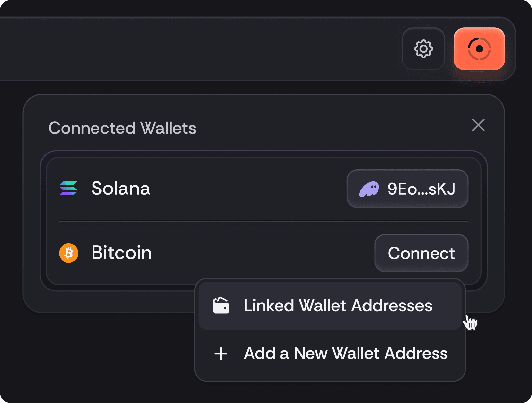Click the wallet icon beside Linked Wallet Addresses
Screen dimensions: 532x403
(x=221, y=306)
